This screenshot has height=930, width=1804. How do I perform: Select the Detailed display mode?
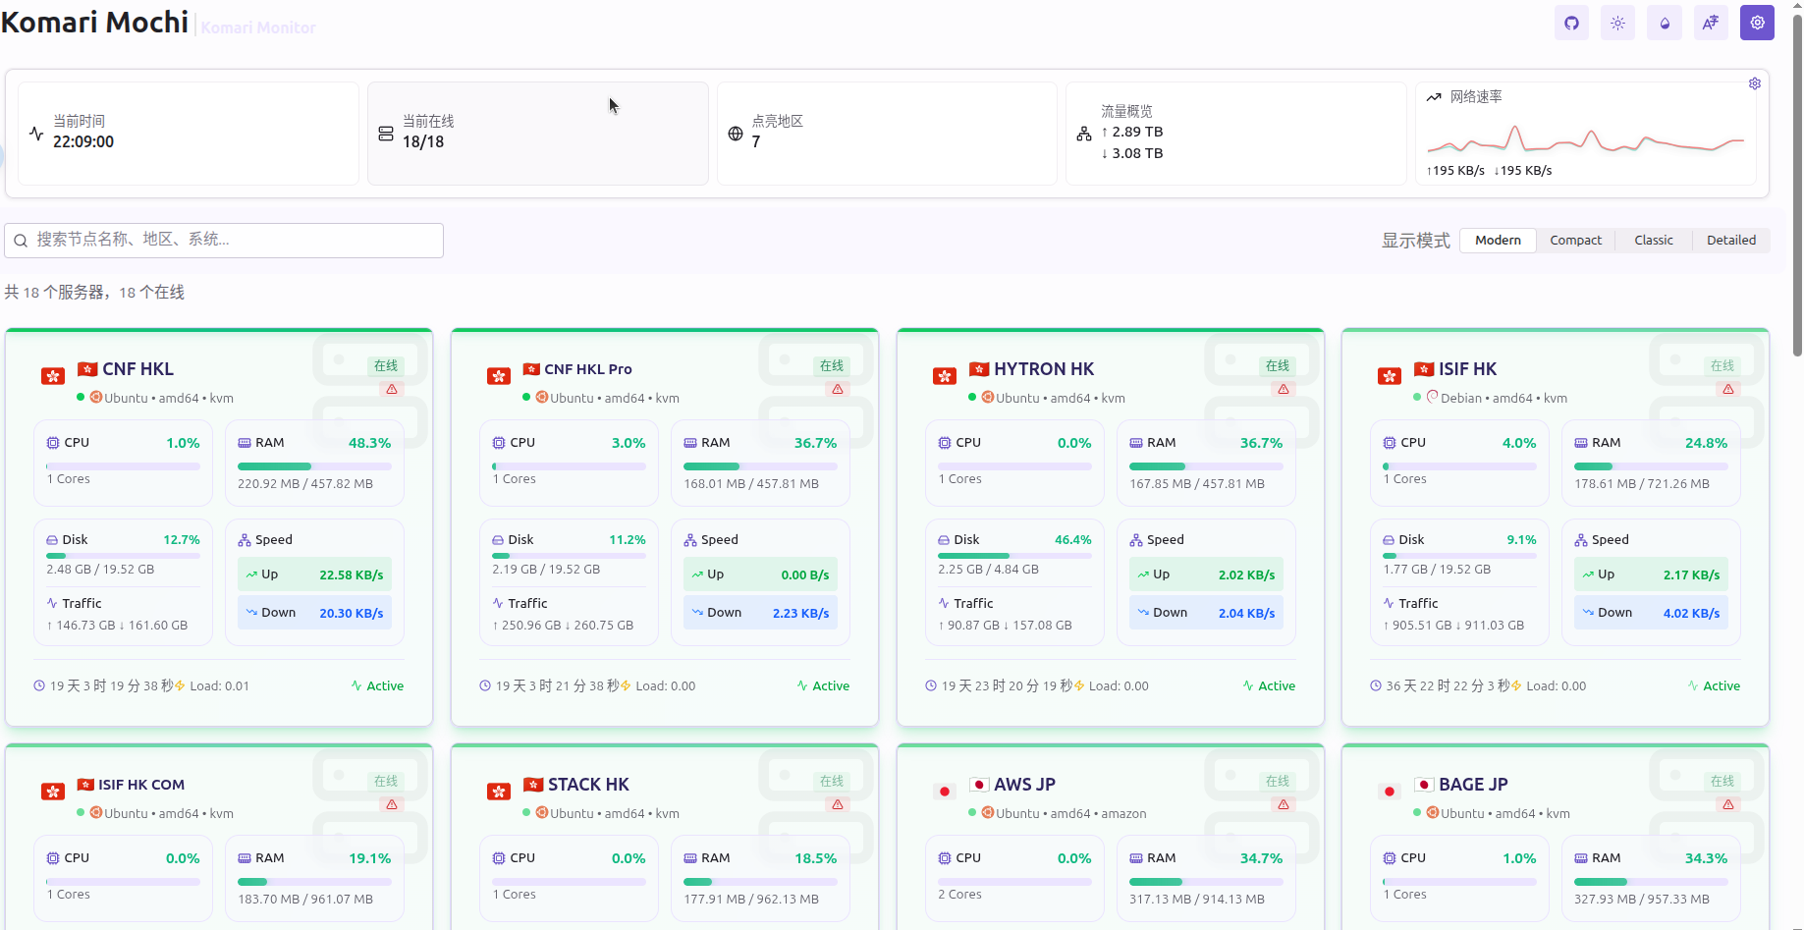[1730, 241]
